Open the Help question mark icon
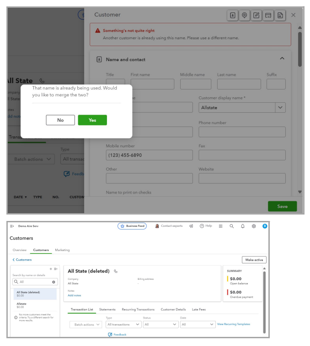This screenshot has height=346, width=310. 202,226
